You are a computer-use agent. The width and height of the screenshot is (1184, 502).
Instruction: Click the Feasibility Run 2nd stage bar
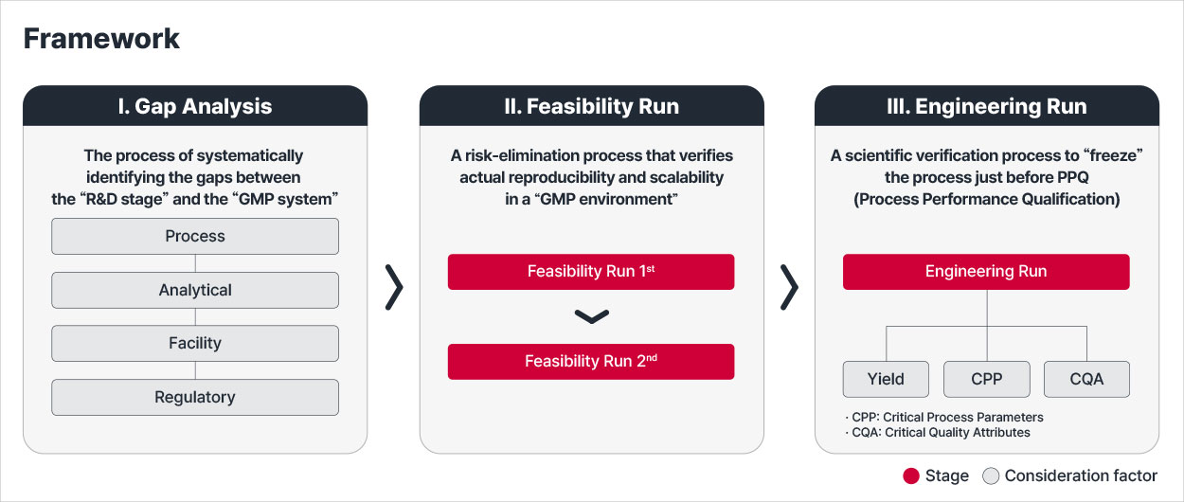pyautogui.click(x=591, y=362)
